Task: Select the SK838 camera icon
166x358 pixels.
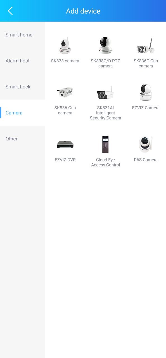Action: (x=65, y=46)
